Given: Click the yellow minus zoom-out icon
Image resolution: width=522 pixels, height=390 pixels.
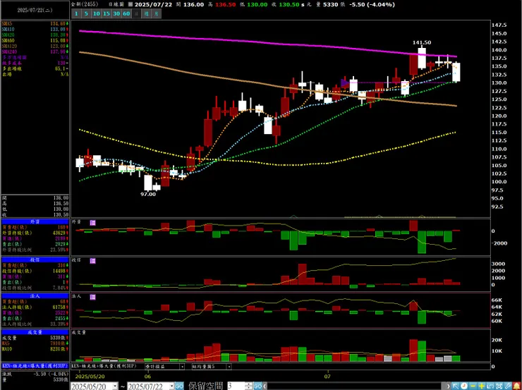Looking at the screenshot, I should coord(473,386).
